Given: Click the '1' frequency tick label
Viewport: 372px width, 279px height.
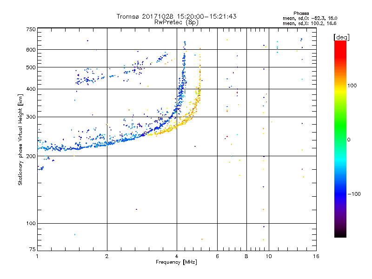Looking at the screenshot, I should [x=37, y=256].
